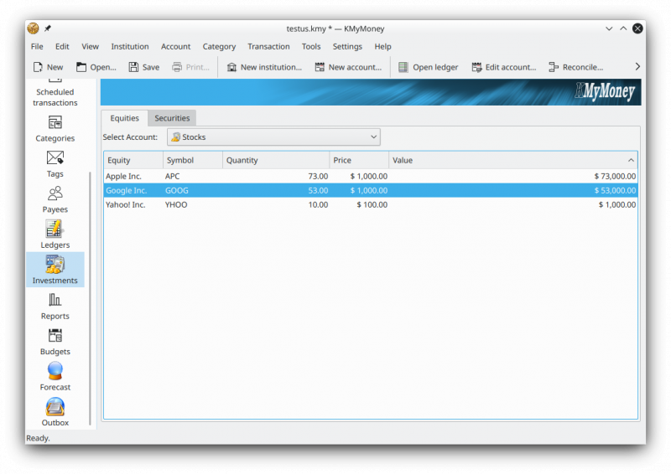Viewport: 671px width, 474px height.
Task: Open the Help menu
Action: [x=382, y=47]
